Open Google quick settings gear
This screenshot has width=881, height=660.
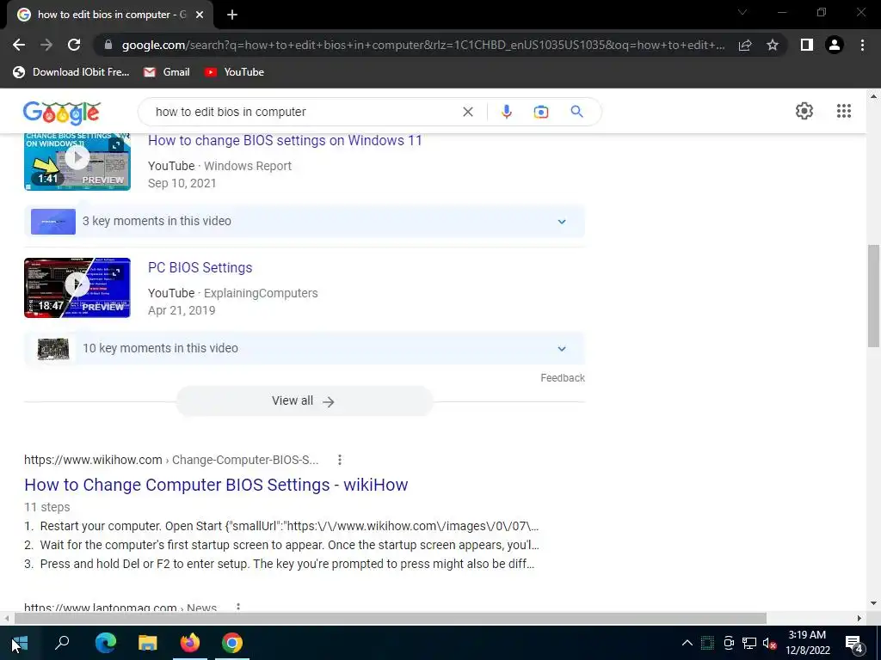pyautogui.click(x=804, y=111)
